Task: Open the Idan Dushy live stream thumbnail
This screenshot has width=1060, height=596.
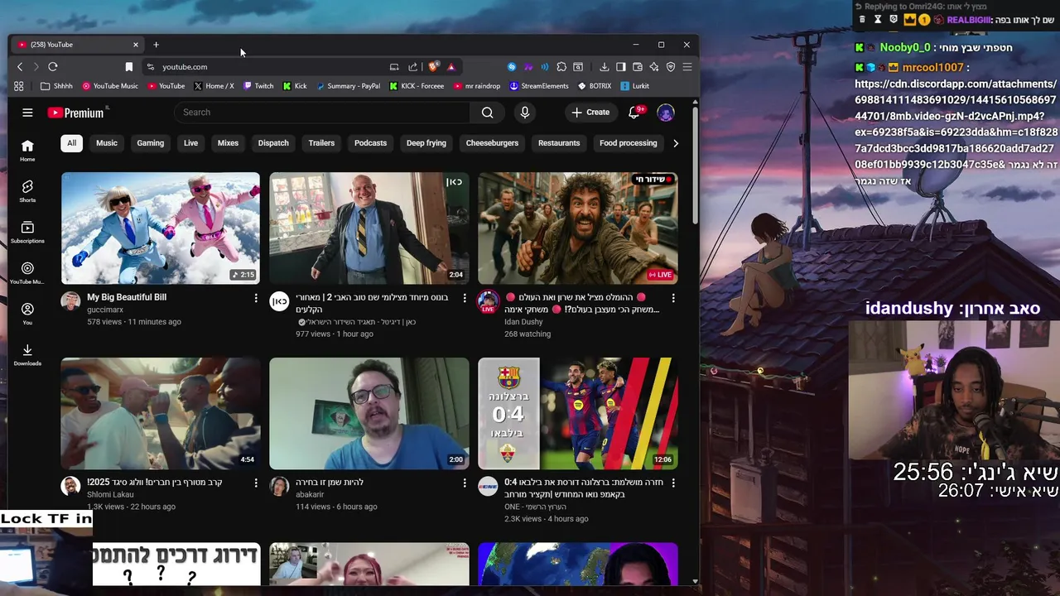Action: 578,228
